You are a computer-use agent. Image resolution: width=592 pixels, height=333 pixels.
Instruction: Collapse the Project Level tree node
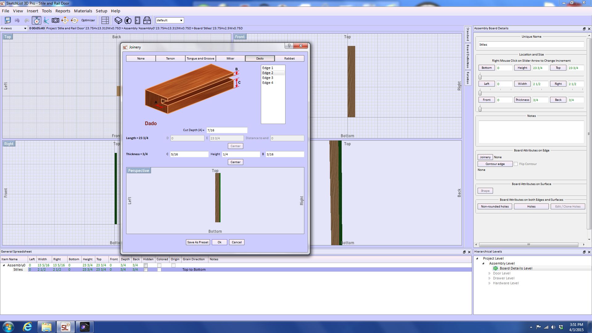point(477,258)
